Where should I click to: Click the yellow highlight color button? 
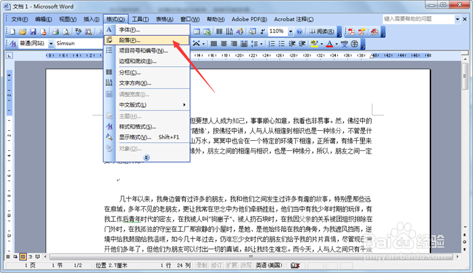[x=314, y=44]
